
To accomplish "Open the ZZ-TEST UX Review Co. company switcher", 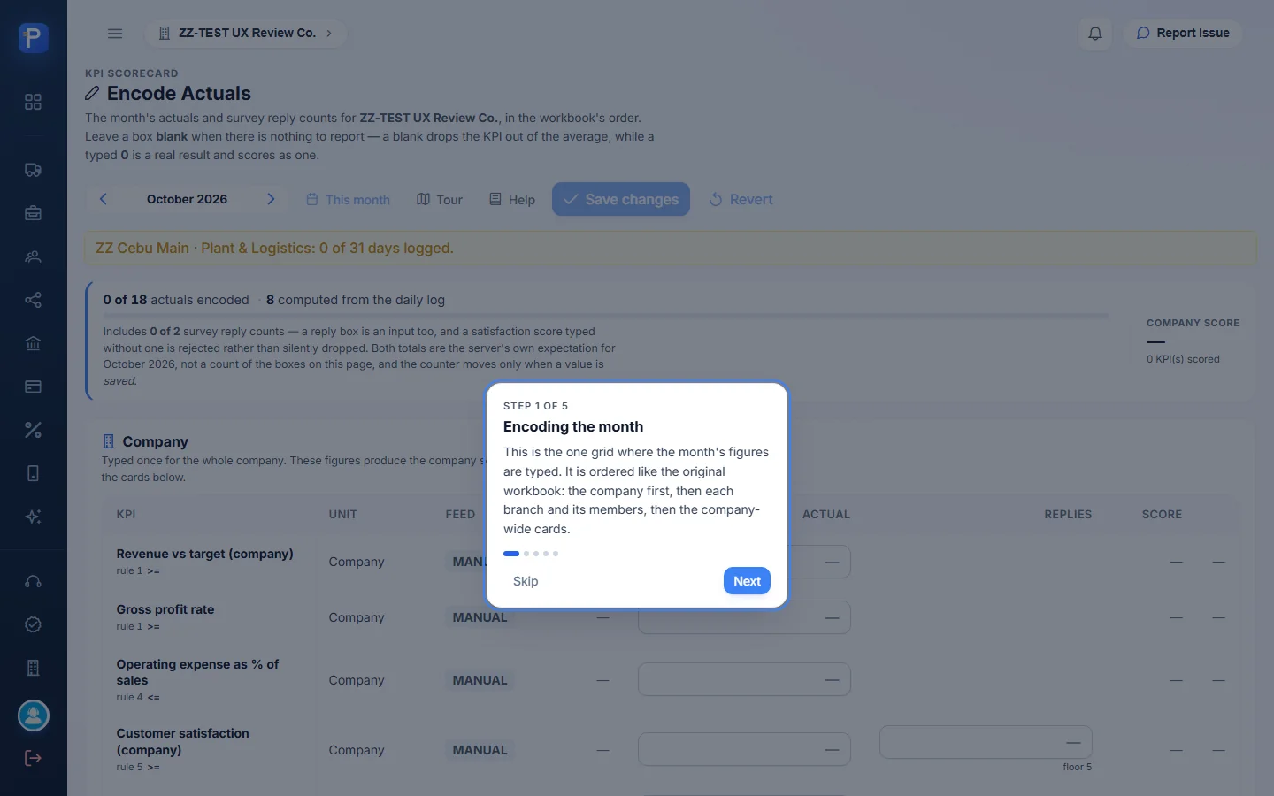I will (x=245, y=34).
